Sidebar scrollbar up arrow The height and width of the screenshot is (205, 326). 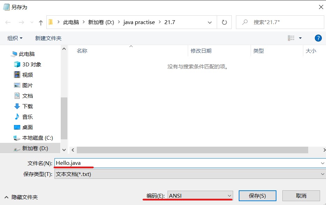[x=64, y=49]
